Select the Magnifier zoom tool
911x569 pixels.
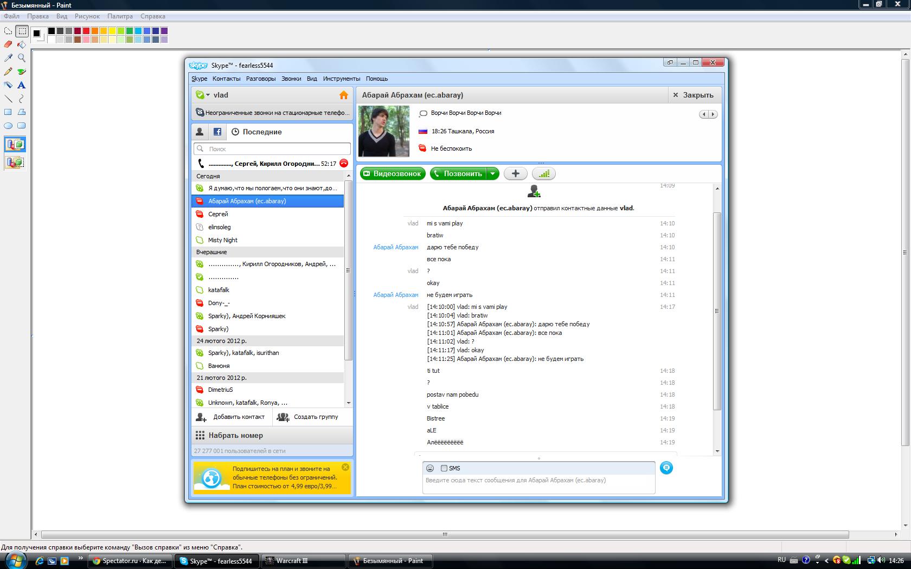(x=22, y=58)
